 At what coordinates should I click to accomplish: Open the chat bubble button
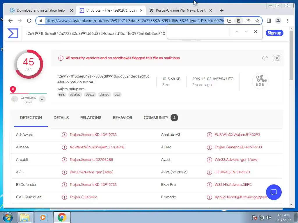click(274, 192)
